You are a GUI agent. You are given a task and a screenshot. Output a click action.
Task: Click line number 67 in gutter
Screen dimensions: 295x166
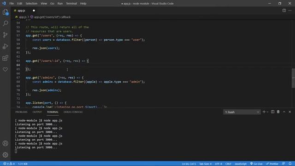(18, 77)
